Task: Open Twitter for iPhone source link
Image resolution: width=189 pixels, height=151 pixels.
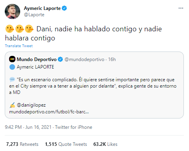Action: point(74,127)
